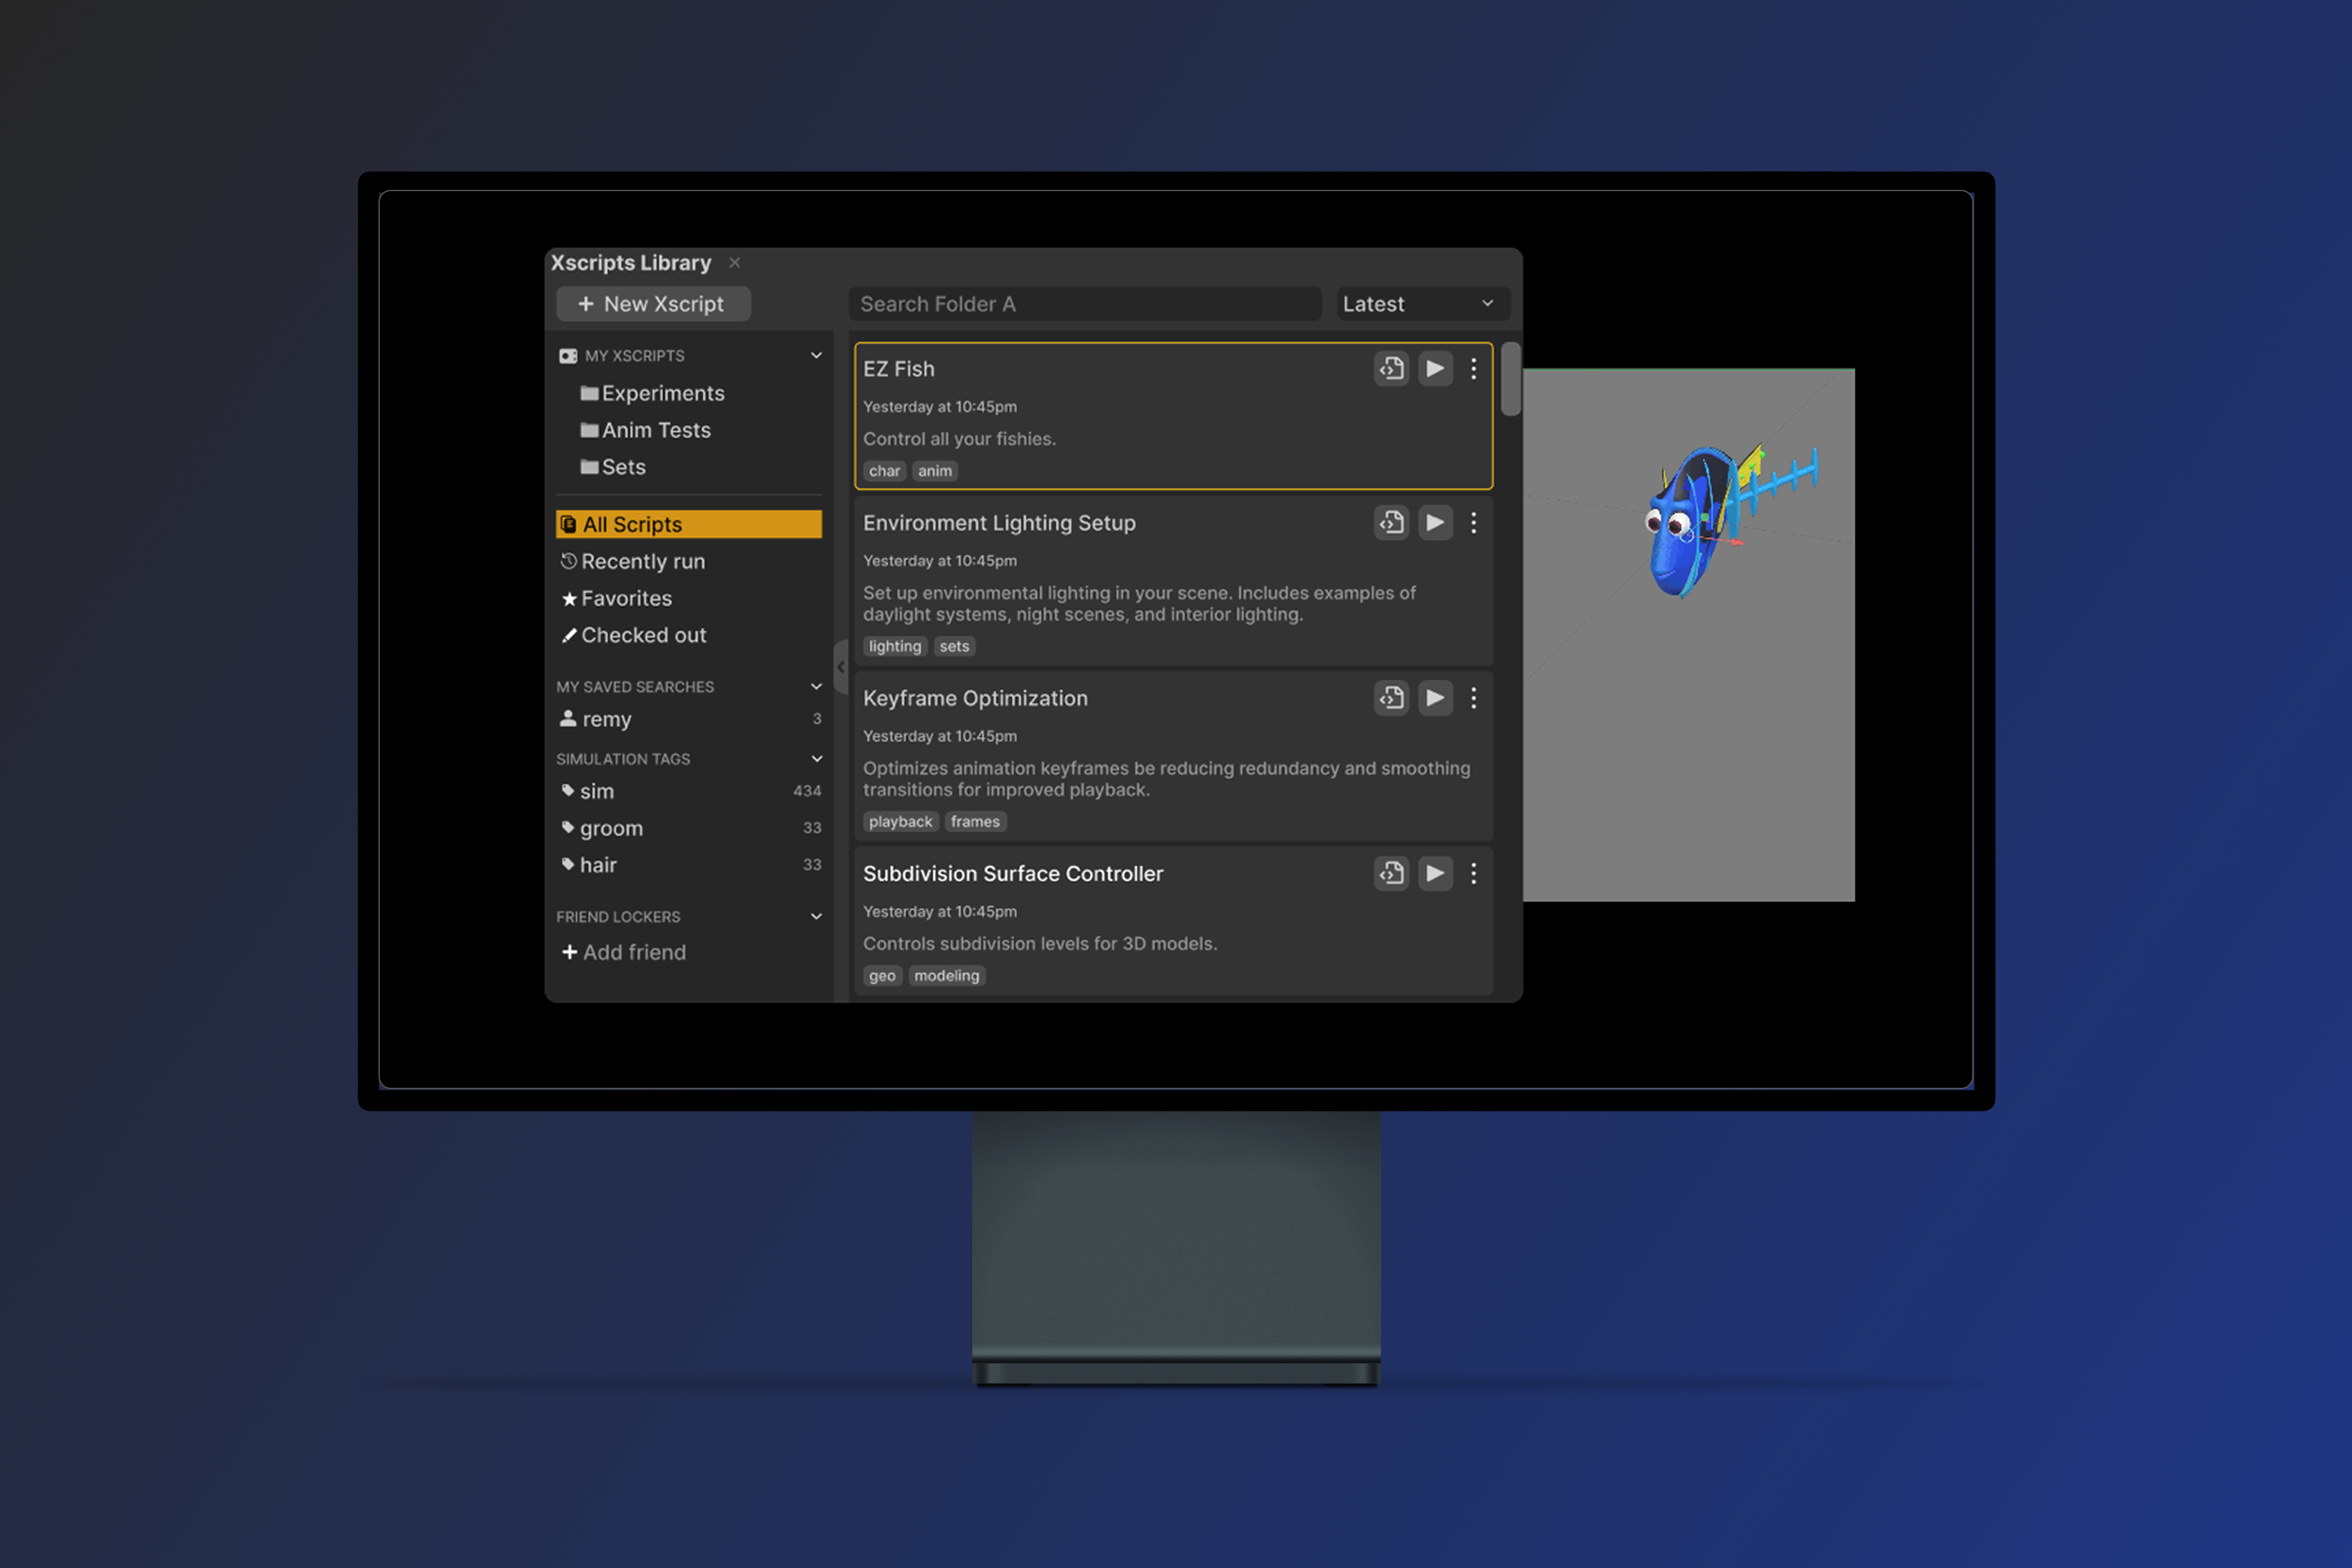The width and height of the screenshot is (2352, 1568).
Task: Run the EZ Fish script
Action: 1435,369
